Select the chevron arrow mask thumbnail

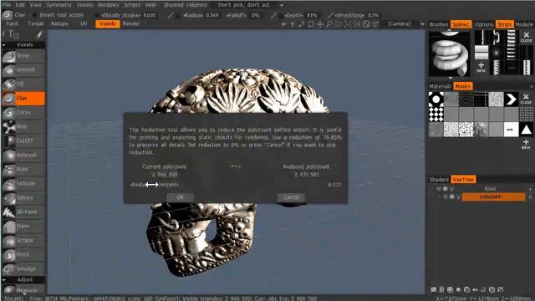[511, 99]
